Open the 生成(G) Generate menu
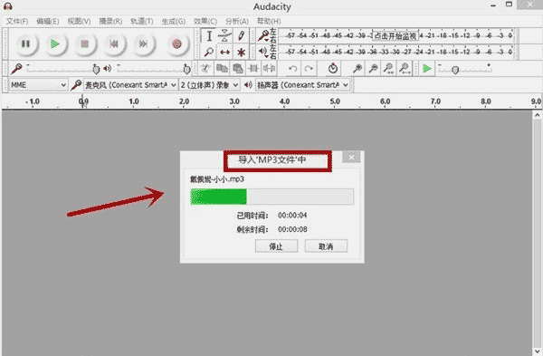 click(x=174, y=21)
